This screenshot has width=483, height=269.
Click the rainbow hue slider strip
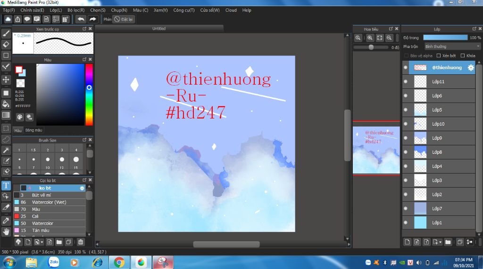pyautogui.click(x=89, y=95)
